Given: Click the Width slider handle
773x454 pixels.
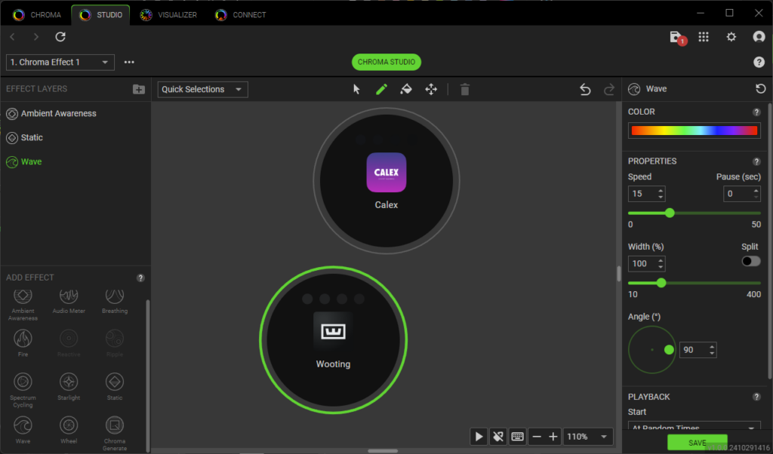Looking at the screenshot, I should coord(661,283).
